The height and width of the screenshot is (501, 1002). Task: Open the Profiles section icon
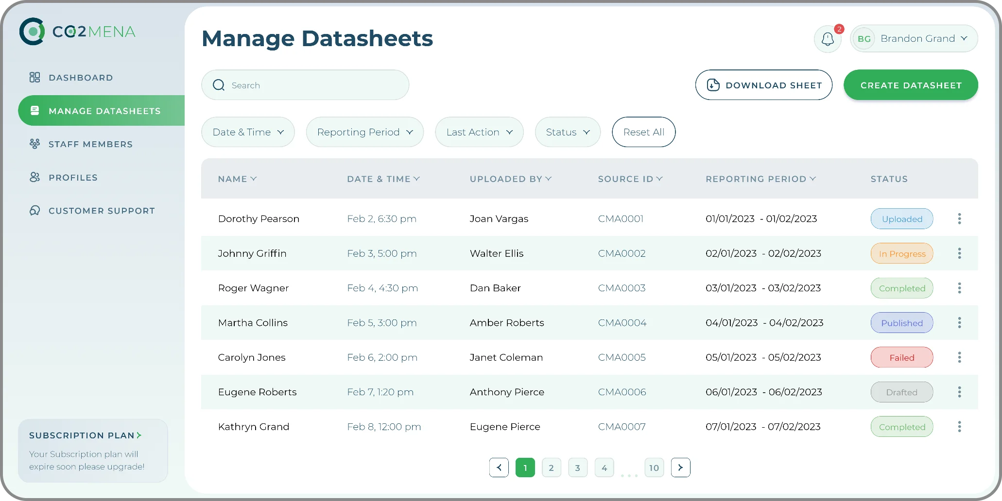pyautogui.click(x=35, y=177)
